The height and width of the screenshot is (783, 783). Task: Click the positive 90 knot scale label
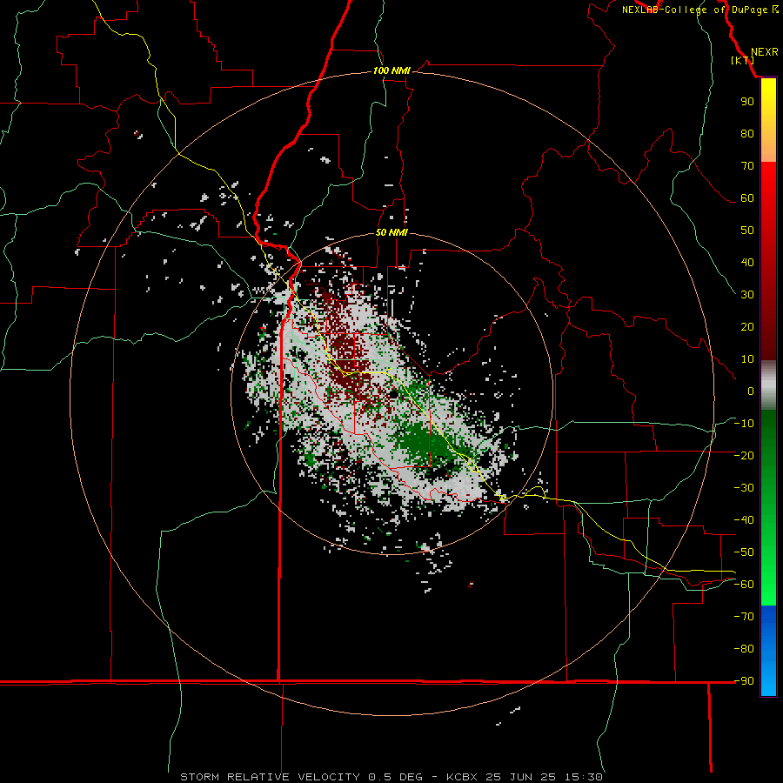[x=747, y=102]
